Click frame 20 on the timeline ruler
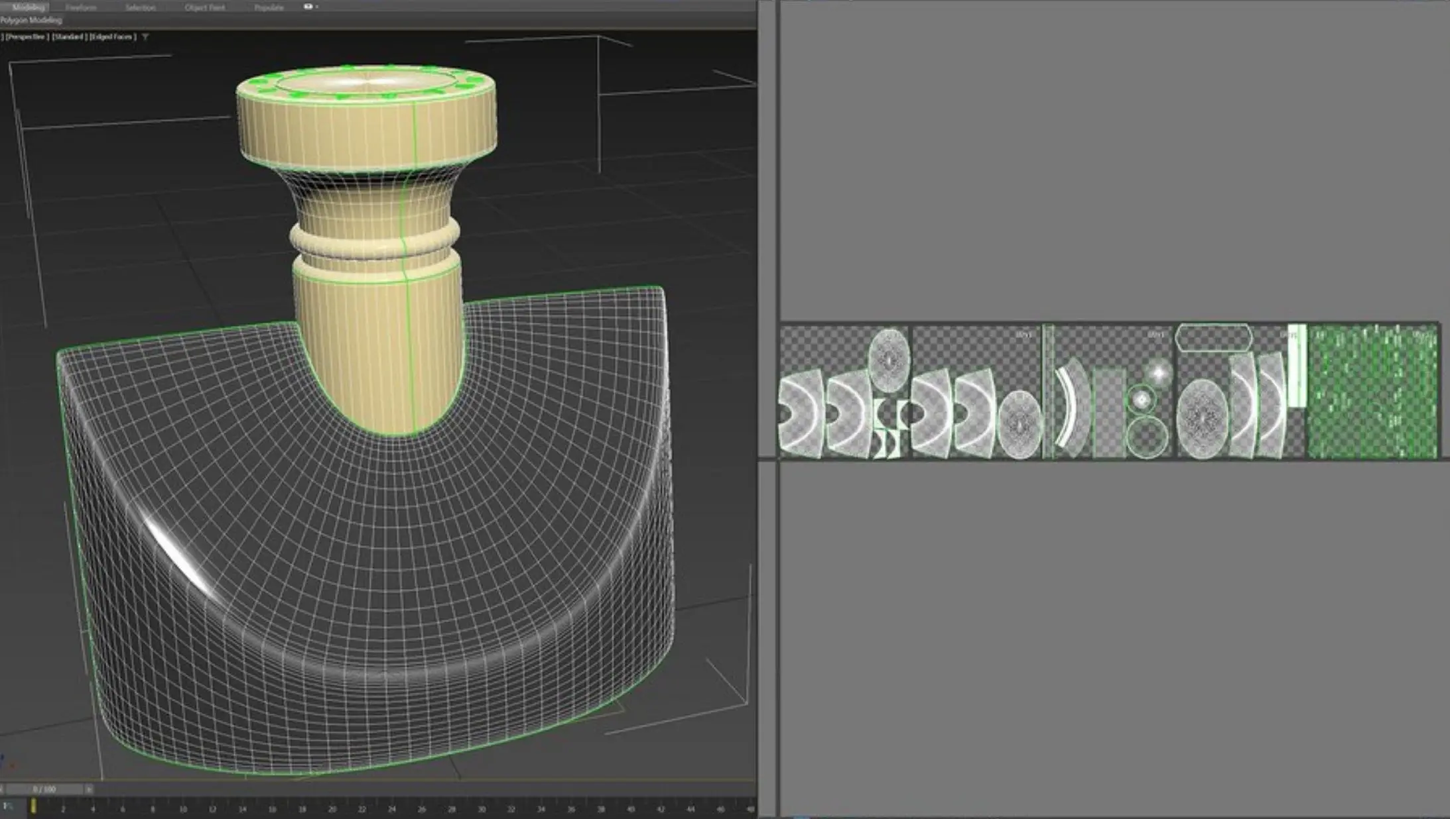The height and width of the screenshot is (819, 1450). [x=332, y=808]
